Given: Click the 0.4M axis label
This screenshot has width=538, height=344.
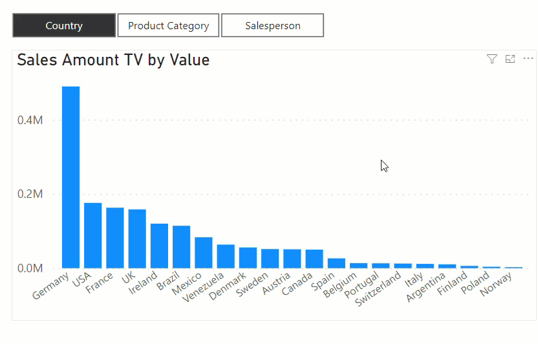Looking at the screenshot, I should (x=30, y=120).
